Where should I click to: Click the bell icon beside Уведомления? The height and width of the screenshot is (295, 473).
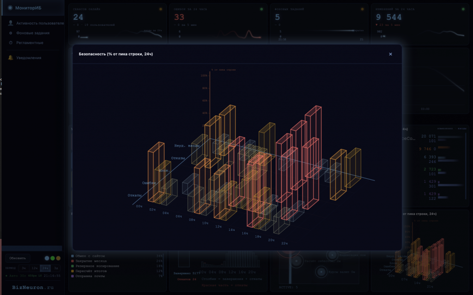tap(11, 58)
